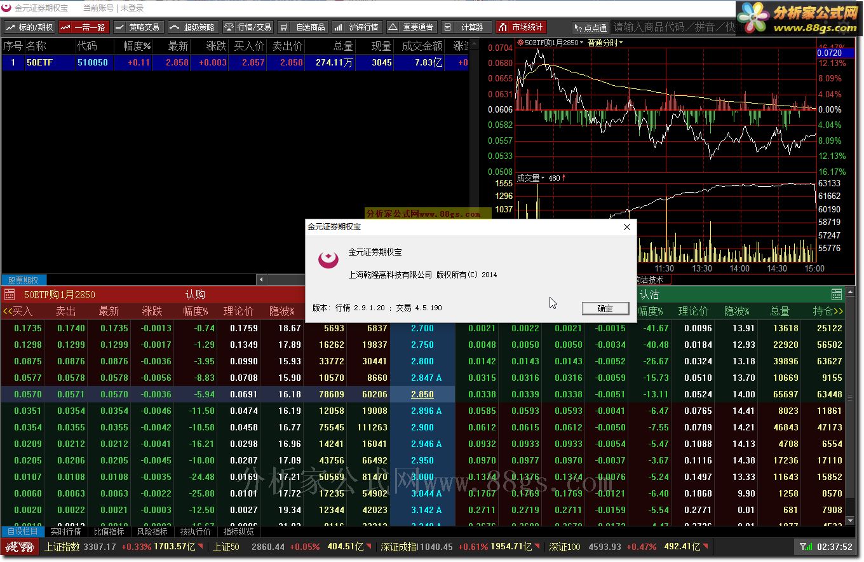Click the 深证100 index in the status bar
Viewport: 864px width, 562px height.
coord(565,547)
